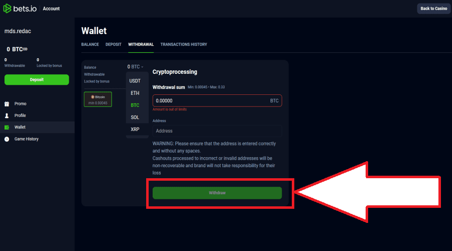Focus the Withdrawal sum input field

[x=217, y=100]
